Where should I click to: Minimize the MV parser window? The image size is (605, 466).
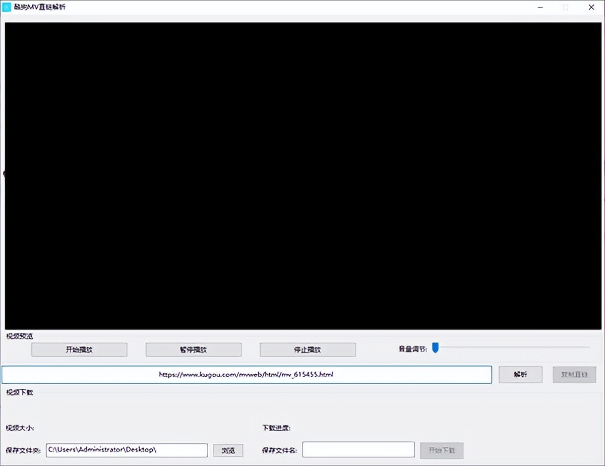pyautogui.click(x=540, y=8)
